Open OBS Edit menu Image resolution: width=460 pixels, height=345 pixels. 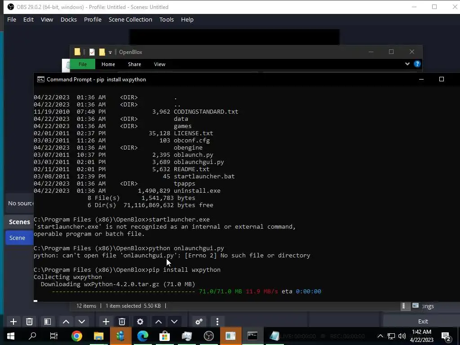click(x=28, y=19)
